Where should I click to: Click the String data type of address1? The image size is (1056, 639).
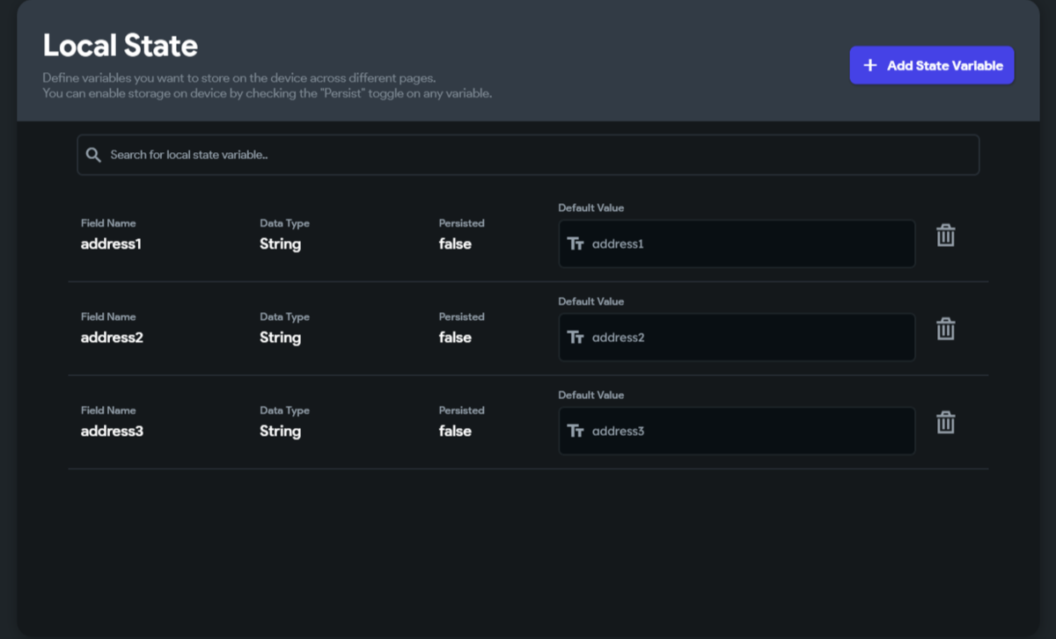pos(280,244)
